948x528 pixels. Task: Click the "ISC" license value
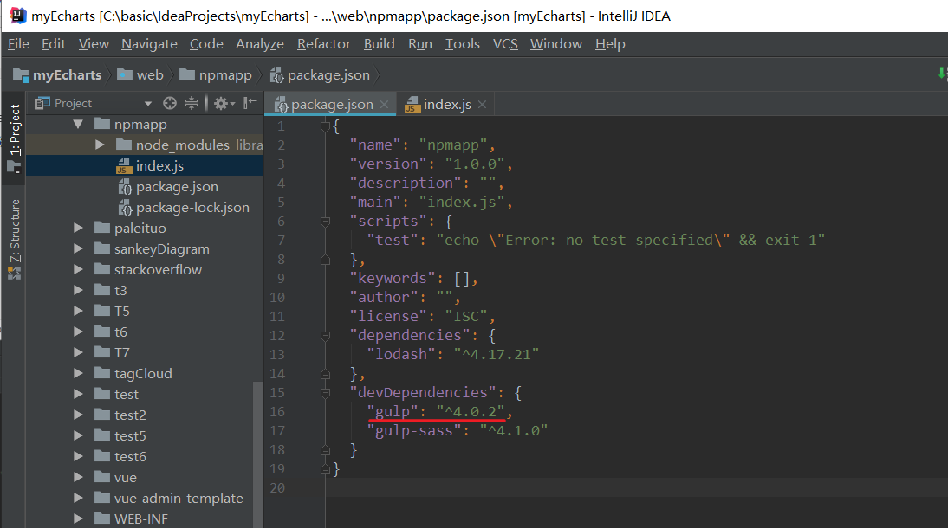tap(466, 317)
